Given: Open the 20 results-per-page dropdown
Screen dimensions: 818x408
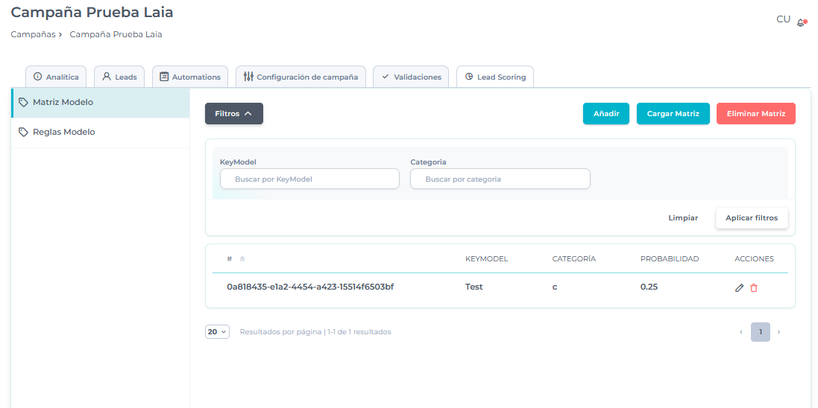Looking at the screenshot, I should [x=217, y=332].
